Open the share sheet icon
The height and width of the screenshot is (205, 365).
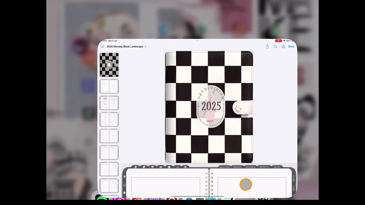click(267, 46)
